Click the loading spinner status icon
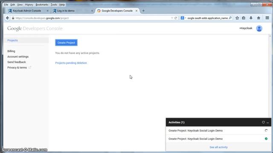Image resolution: width=273 pixels, height=153 pixels. [x=266, y=130]
